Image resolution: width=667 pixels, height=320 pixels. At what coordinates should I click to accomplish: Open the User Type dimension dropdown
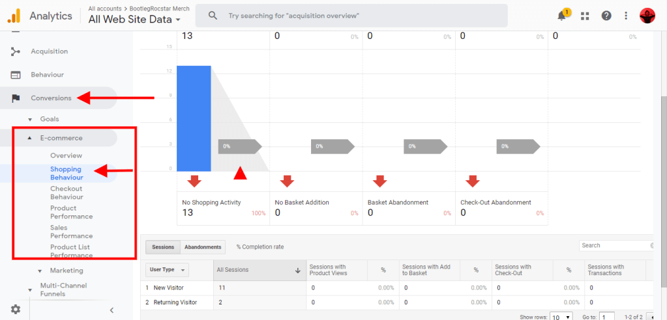(x=169, y=270)
